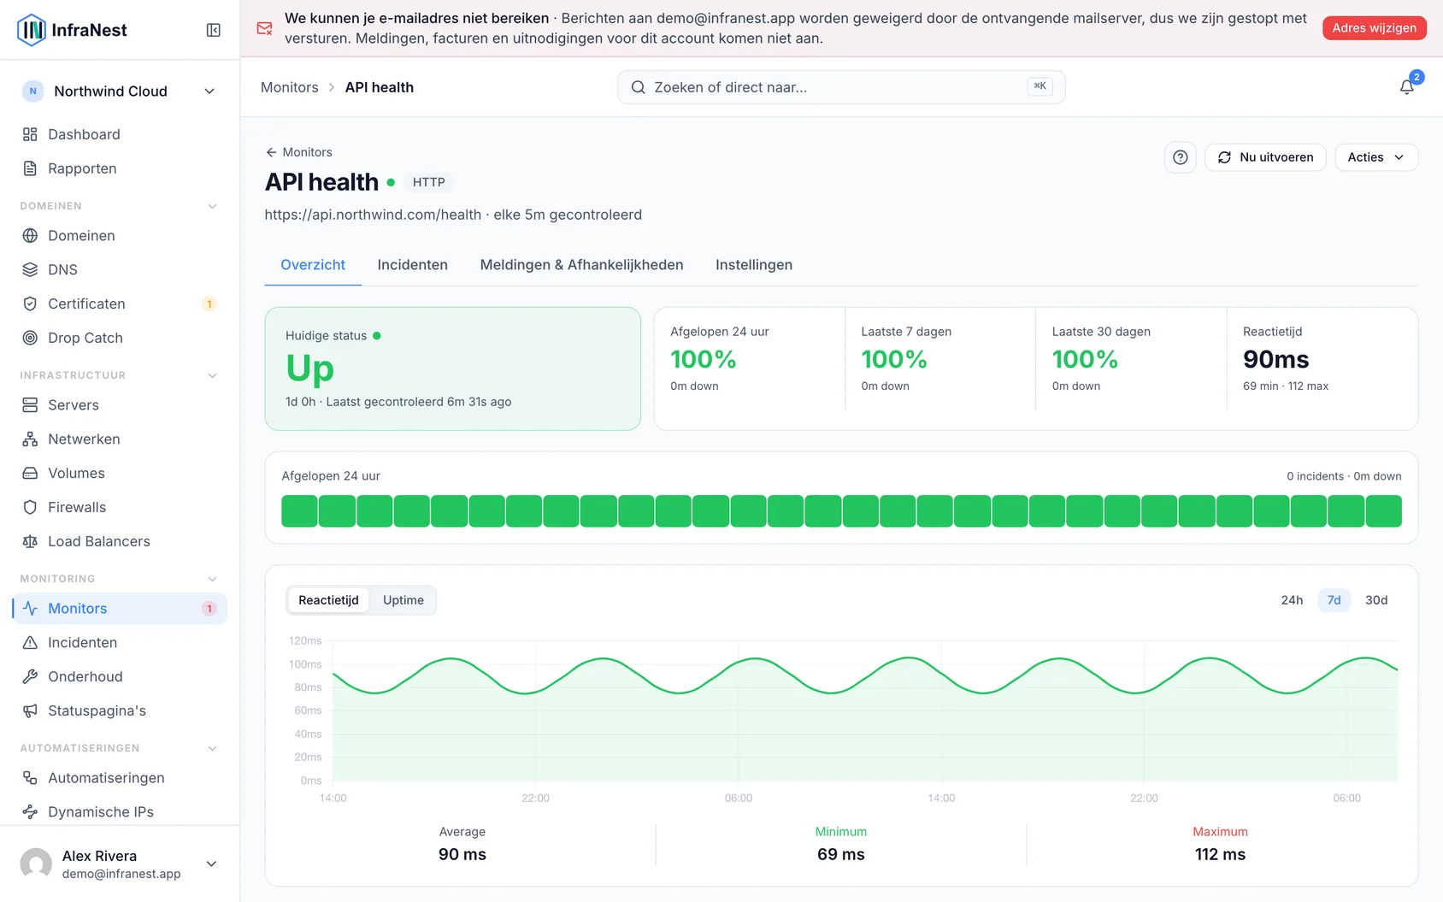Screen dimensions: 1443x902
Task: Click the help question mark icon
Action: click(x=1180, y=157)
